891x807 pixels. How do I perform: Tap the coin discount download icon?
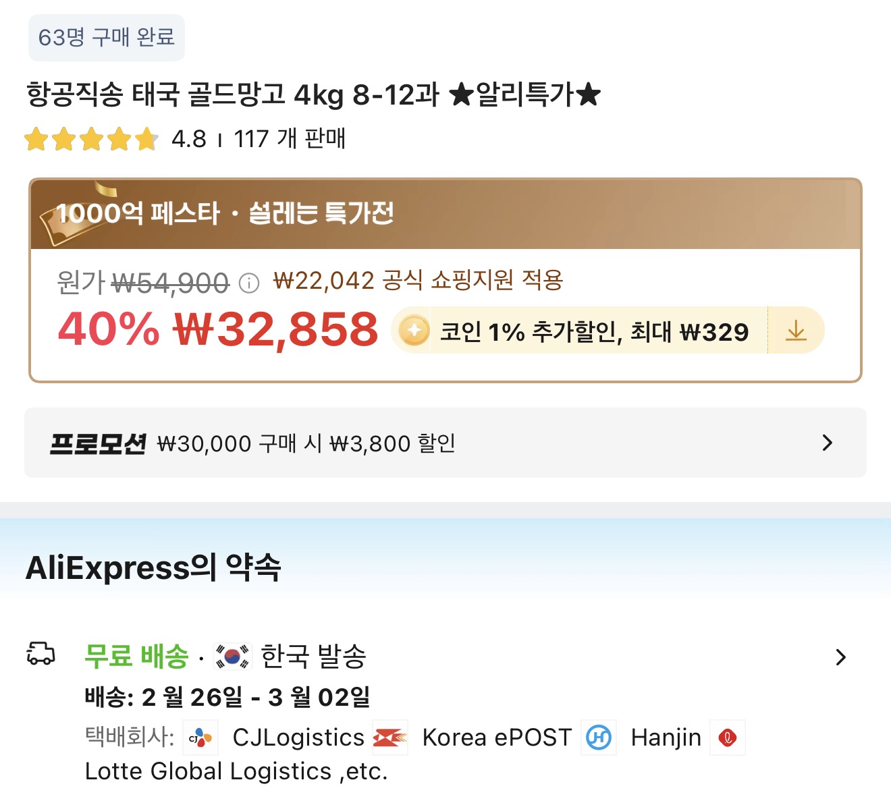[x=796, y=331]
